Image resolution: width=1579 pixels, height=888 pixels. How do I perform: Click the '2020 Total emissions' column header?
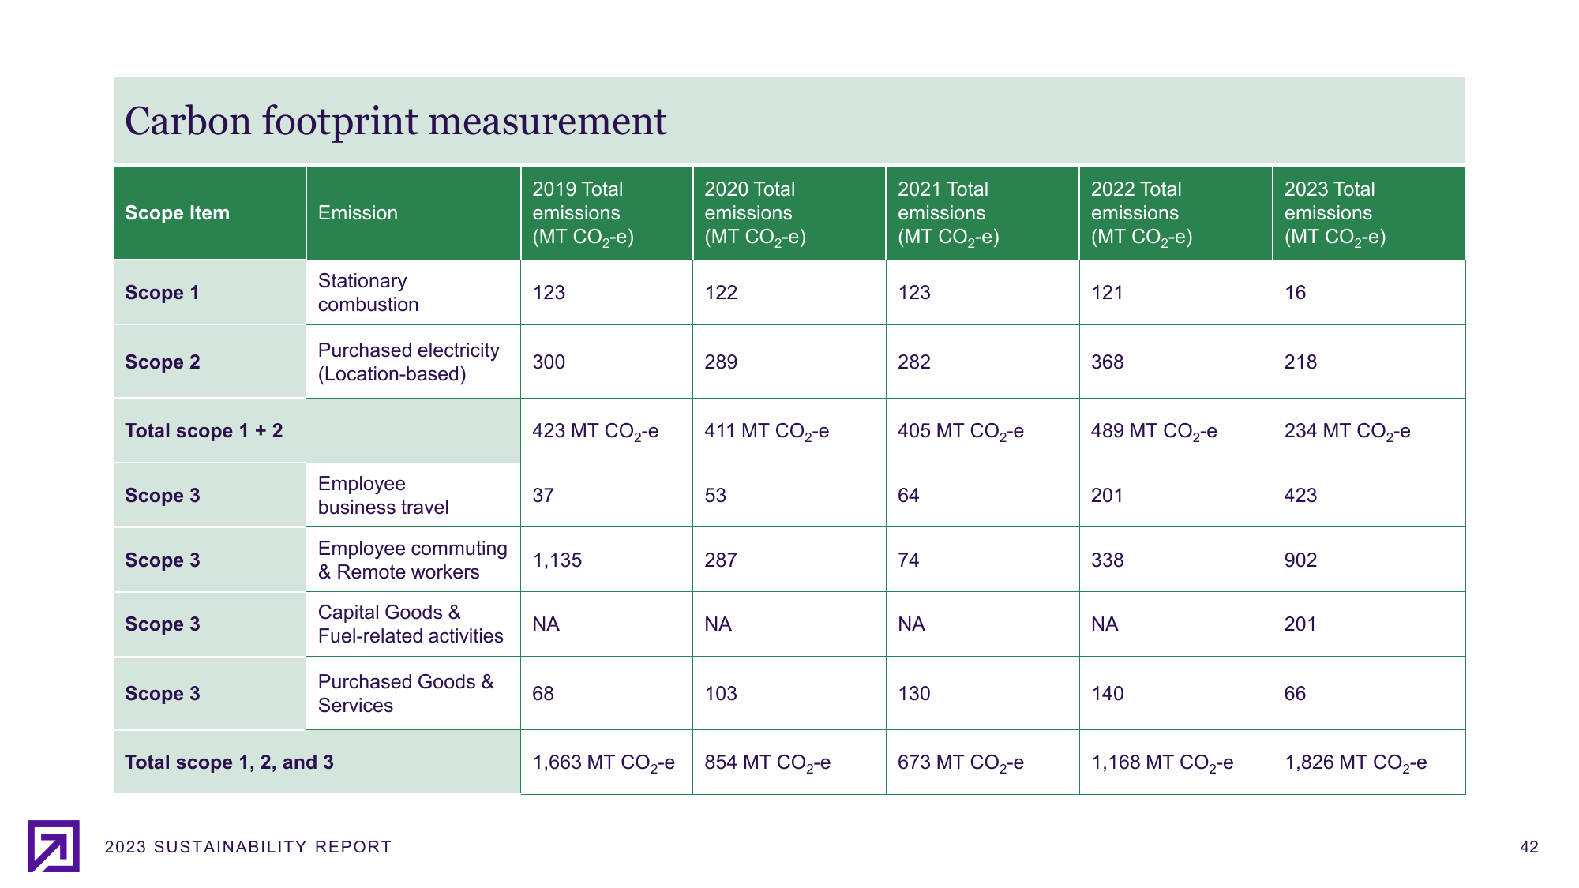click(789, 213)
